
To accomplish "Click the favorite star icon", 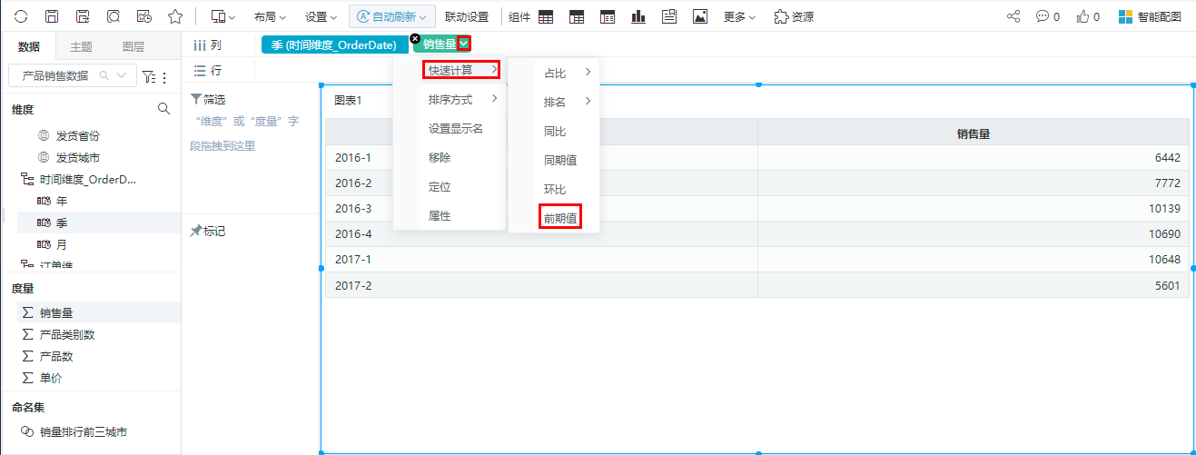I will click(174, 16).
